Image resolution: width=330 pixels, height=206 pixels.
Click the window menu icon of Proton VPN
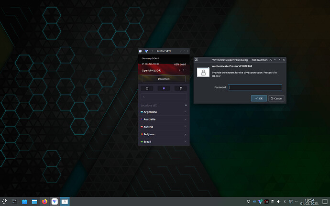140,51
